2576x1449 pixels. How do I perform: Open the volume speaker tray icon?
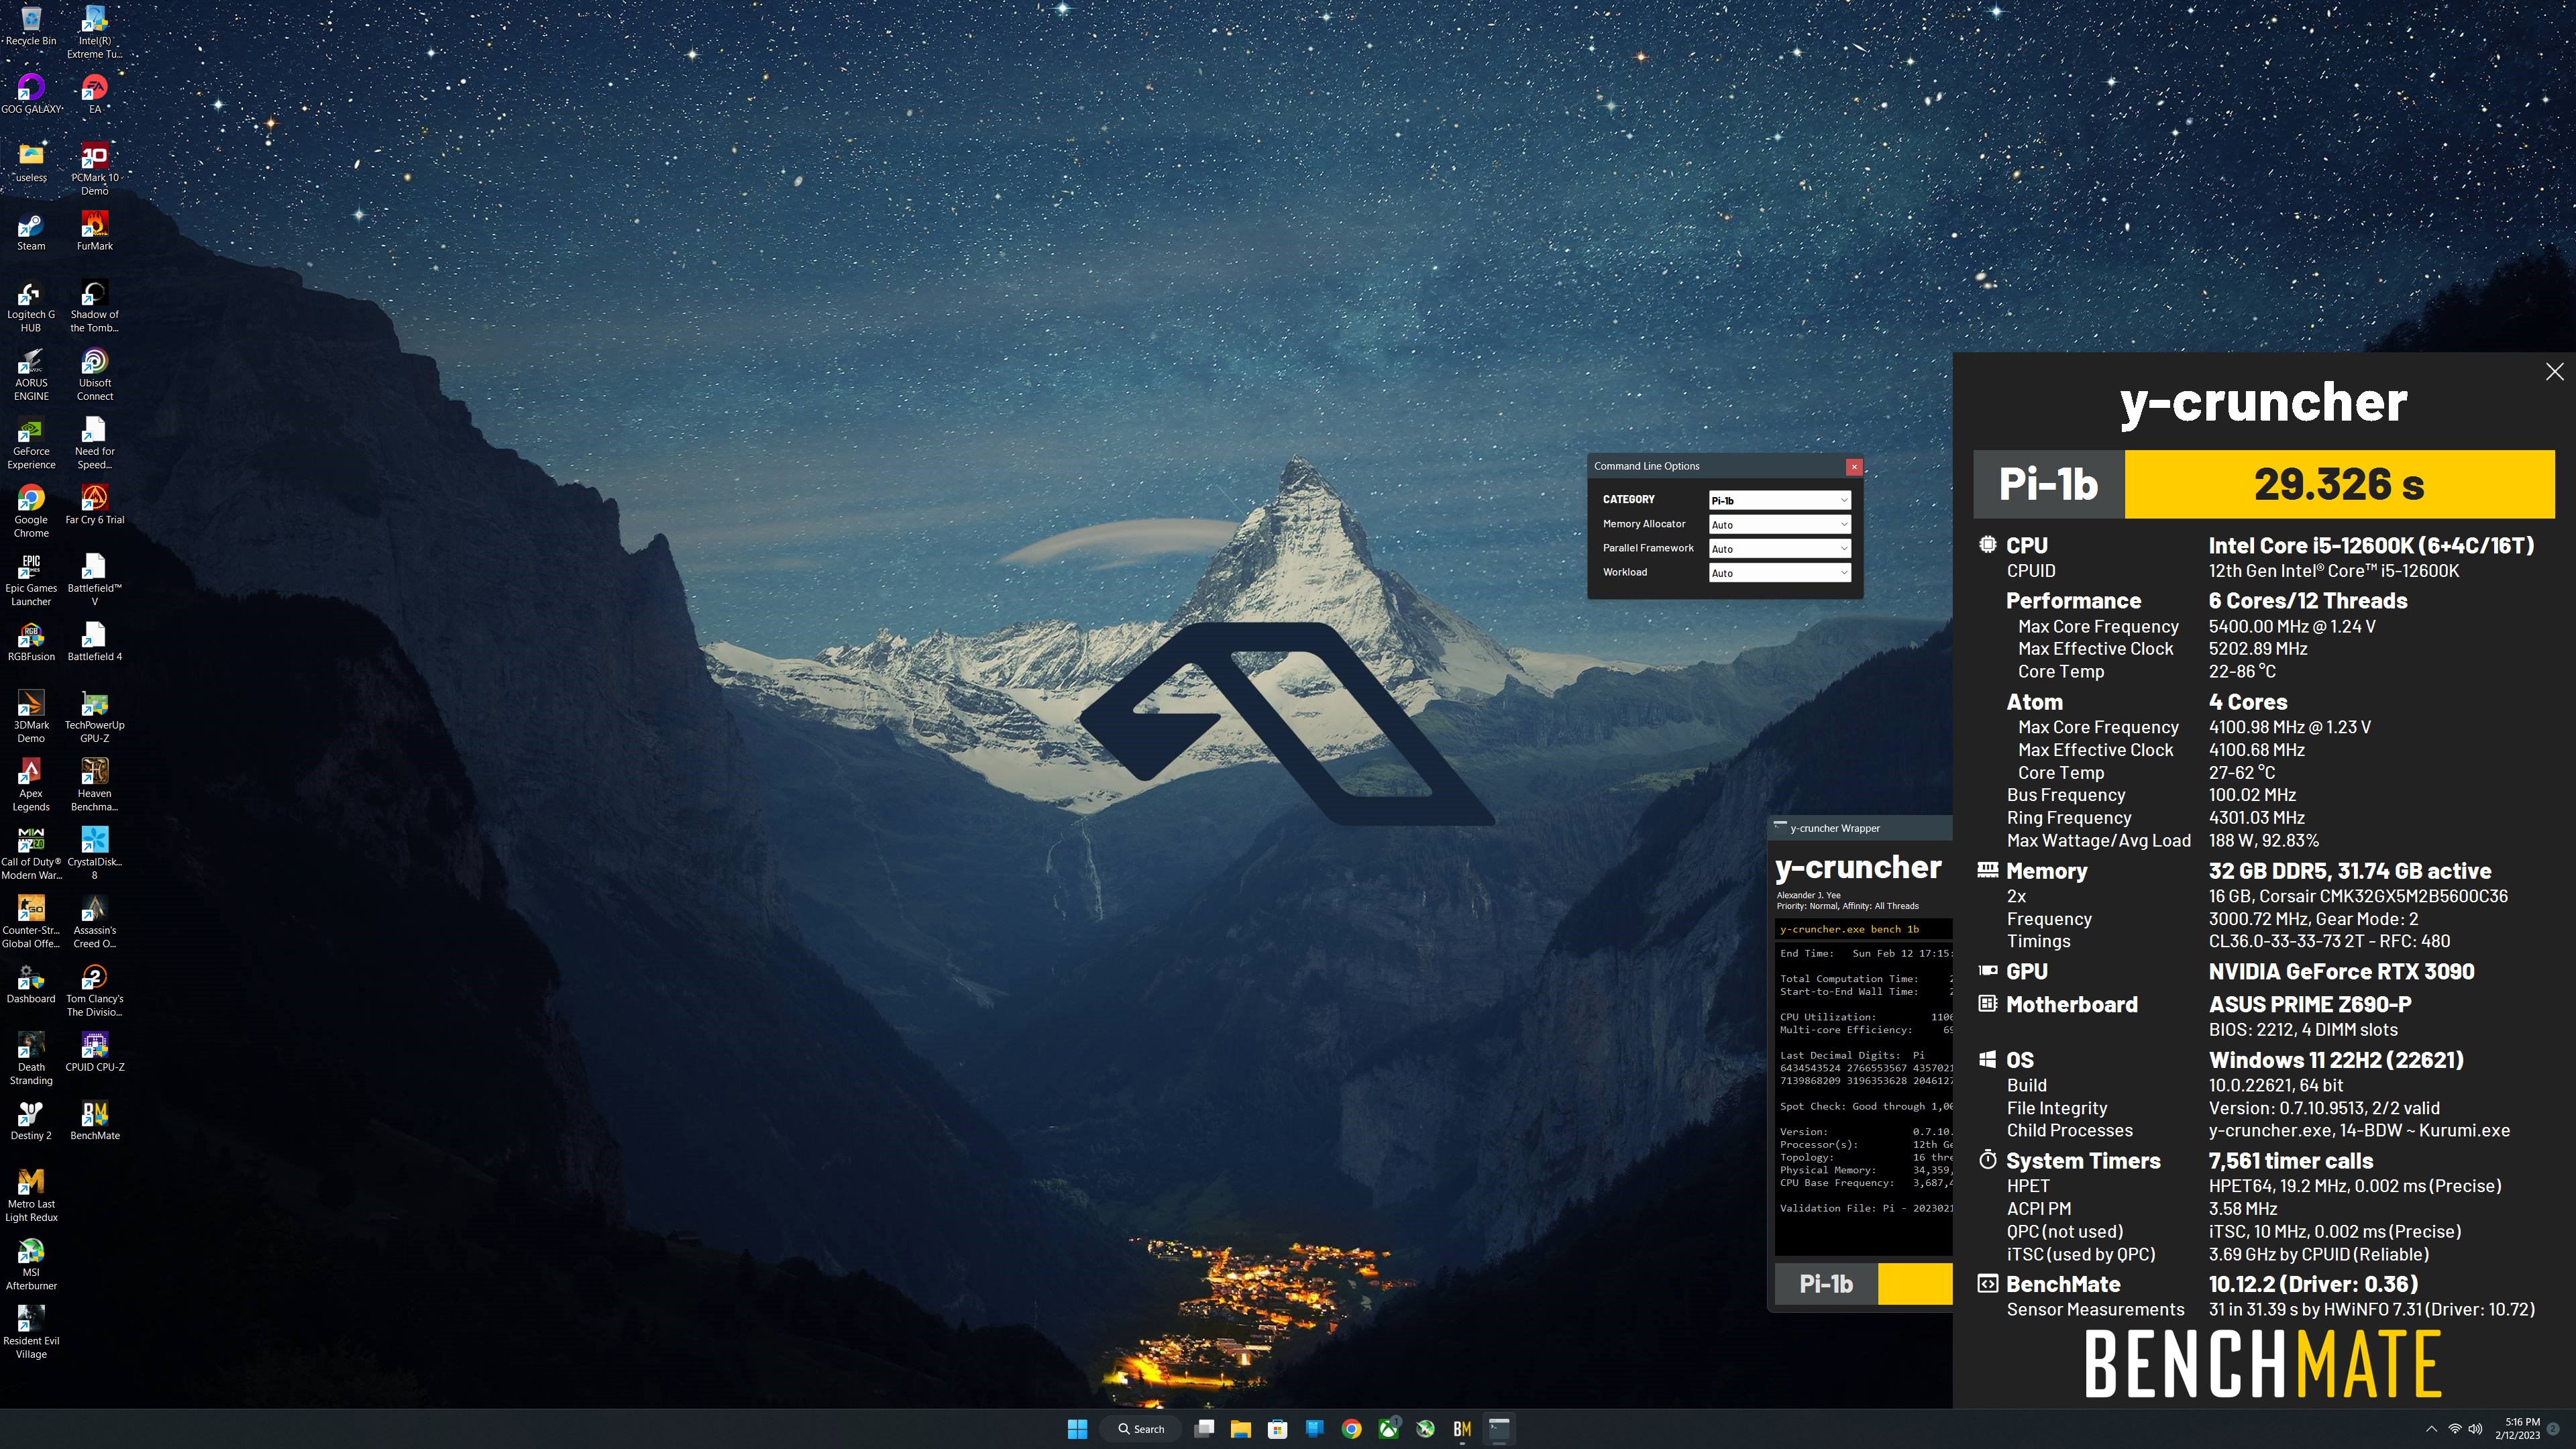coord(2475,1429)
